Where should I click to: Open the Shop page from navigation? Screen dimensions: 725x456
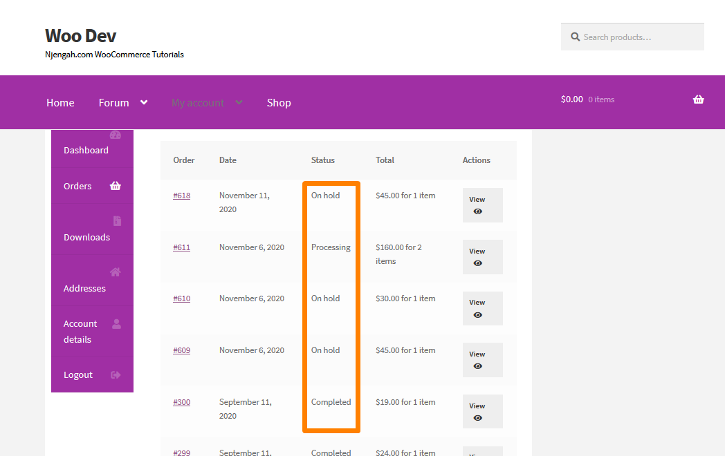279,102
